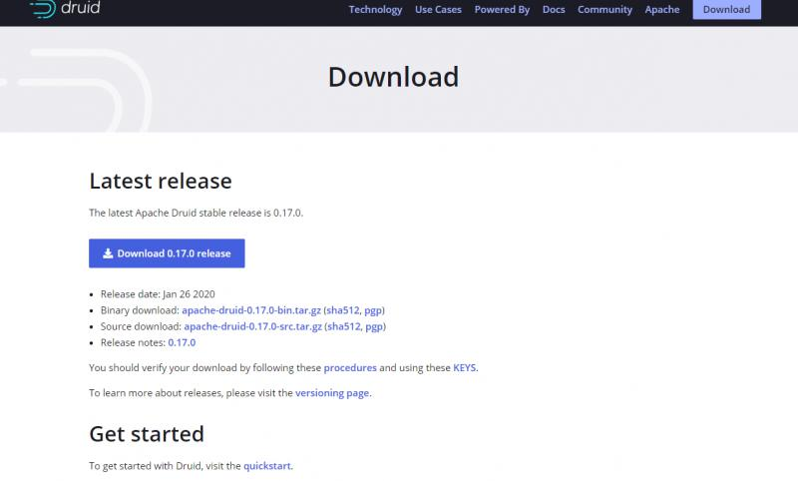Open the KEYS link

[465, 367]
